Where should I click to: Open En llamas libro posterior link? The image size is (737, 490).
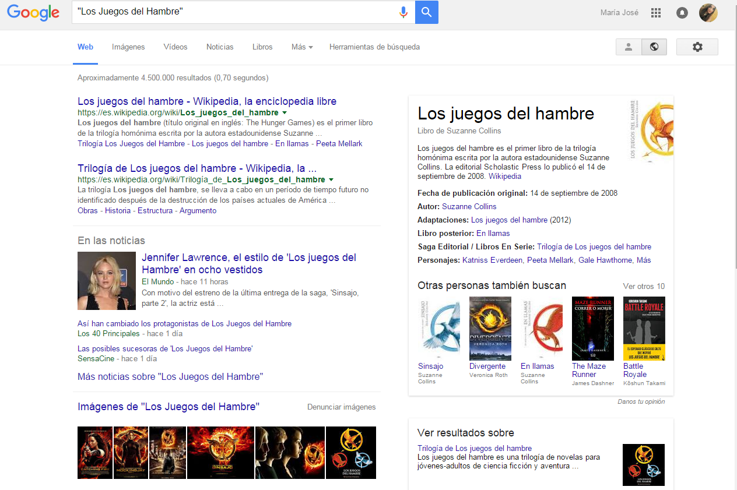(493, 233)
